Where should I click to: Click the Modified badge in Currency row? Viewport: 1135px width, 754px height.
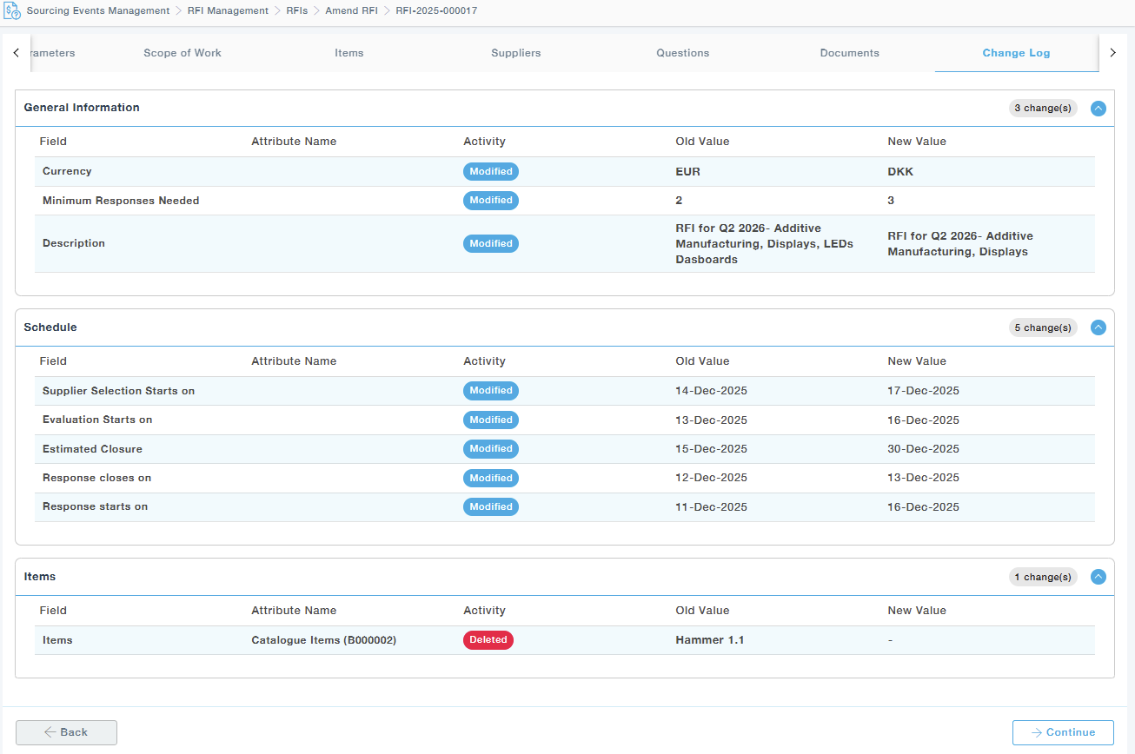[x=491, y=172]
